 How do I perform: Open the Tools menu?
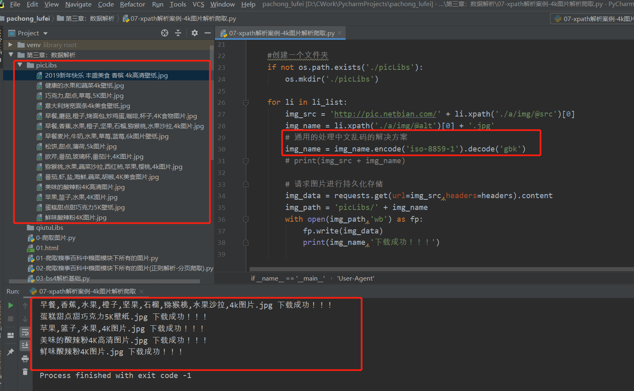coord(178,4)
